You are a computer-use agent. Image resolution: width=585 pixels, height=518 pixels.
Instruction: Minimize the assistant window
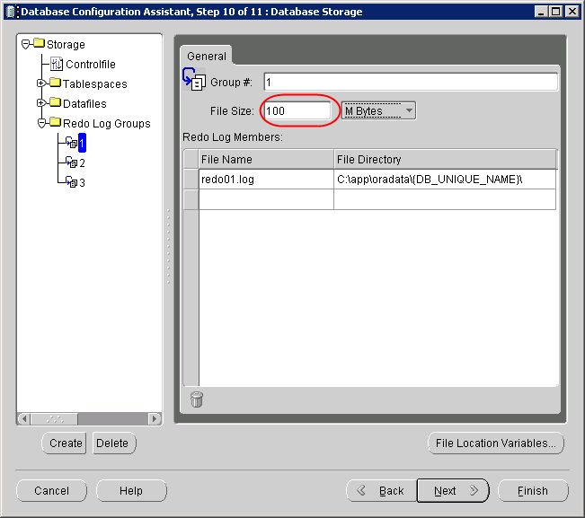[x=541, y=12]
